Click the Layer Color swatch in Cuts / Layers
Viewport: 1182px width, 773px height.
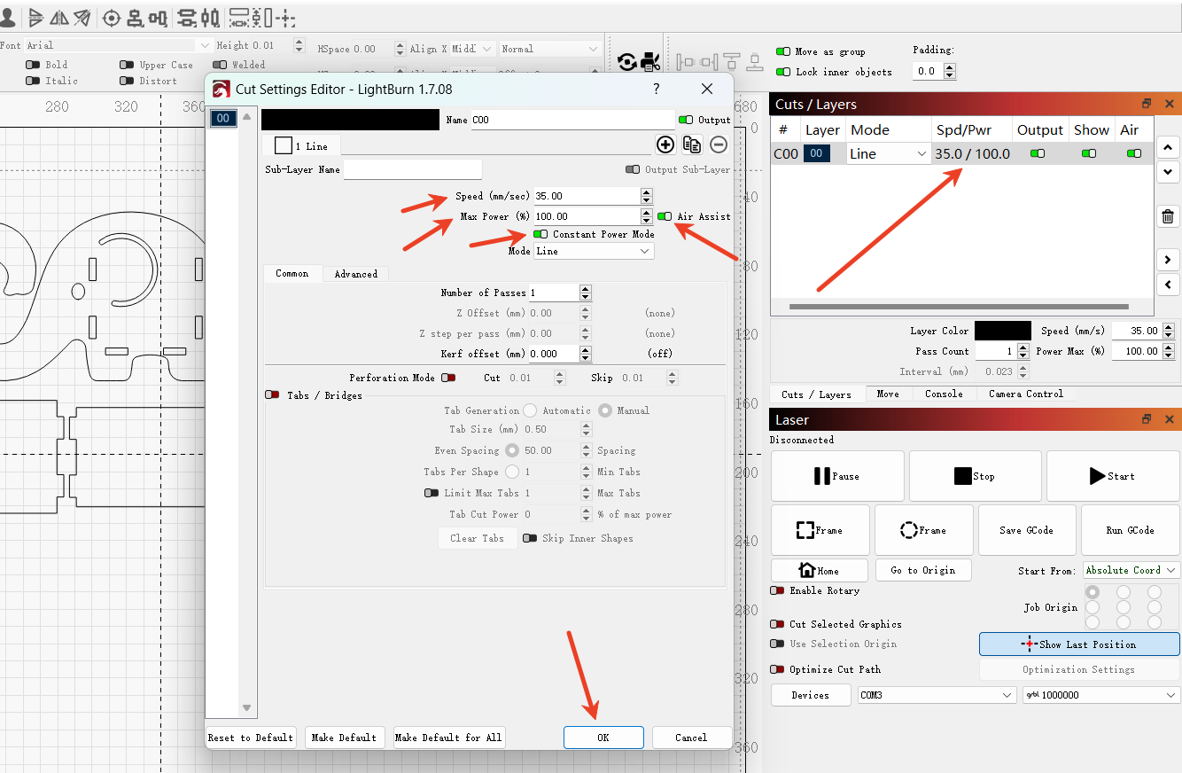1003,331
